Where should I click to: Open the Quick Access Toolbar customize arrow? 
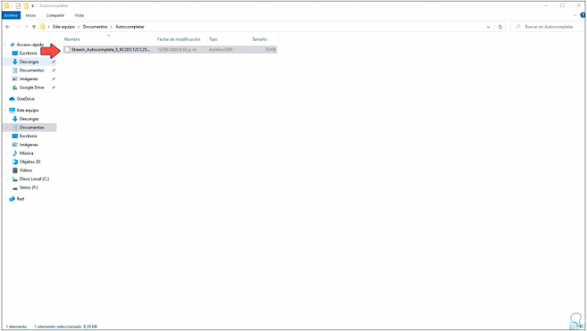32,6
